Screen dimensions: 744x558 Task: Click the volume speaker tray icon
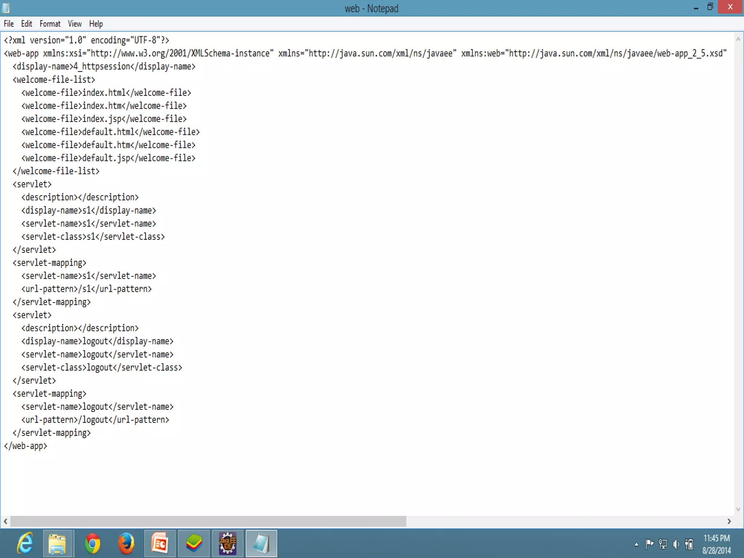(x=676, y=544)
